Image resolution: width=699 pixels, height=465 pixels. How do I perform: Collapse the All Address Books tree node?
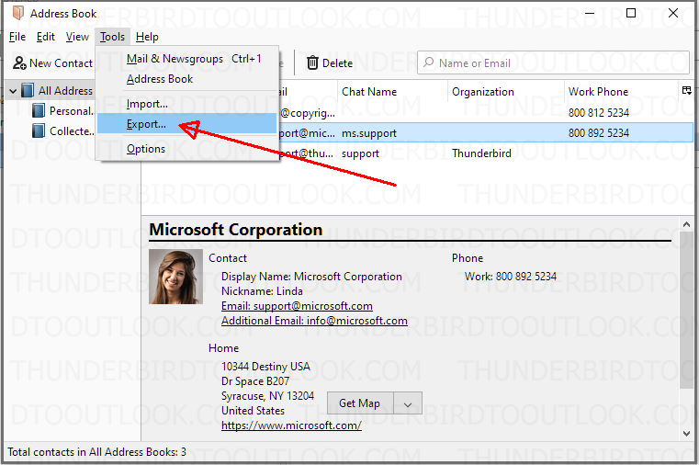tap(13, 91)
